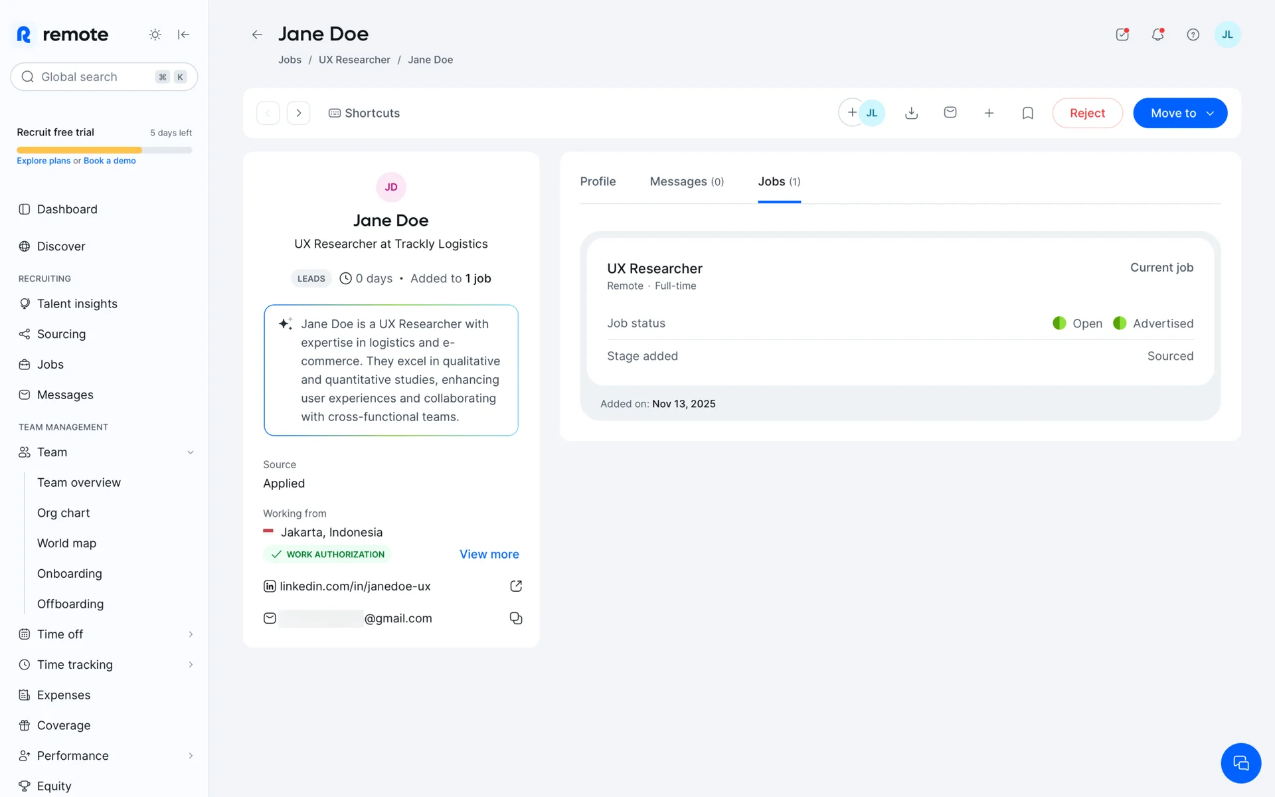Expand the Performance submenu
The width and height of the screenshot is (1275, 797).
[190, 756]
